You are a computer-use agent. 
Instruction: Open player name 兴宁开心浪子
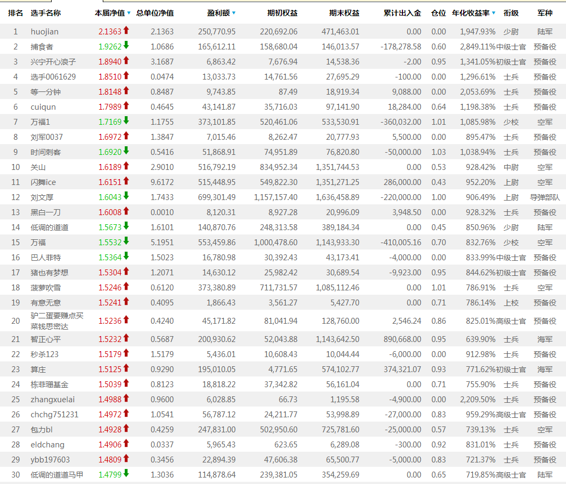[x=53, y=62]
